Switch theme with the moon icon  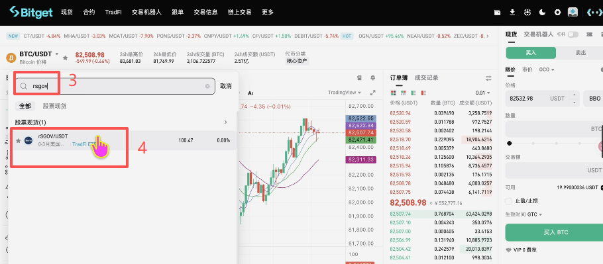[542, 13]
